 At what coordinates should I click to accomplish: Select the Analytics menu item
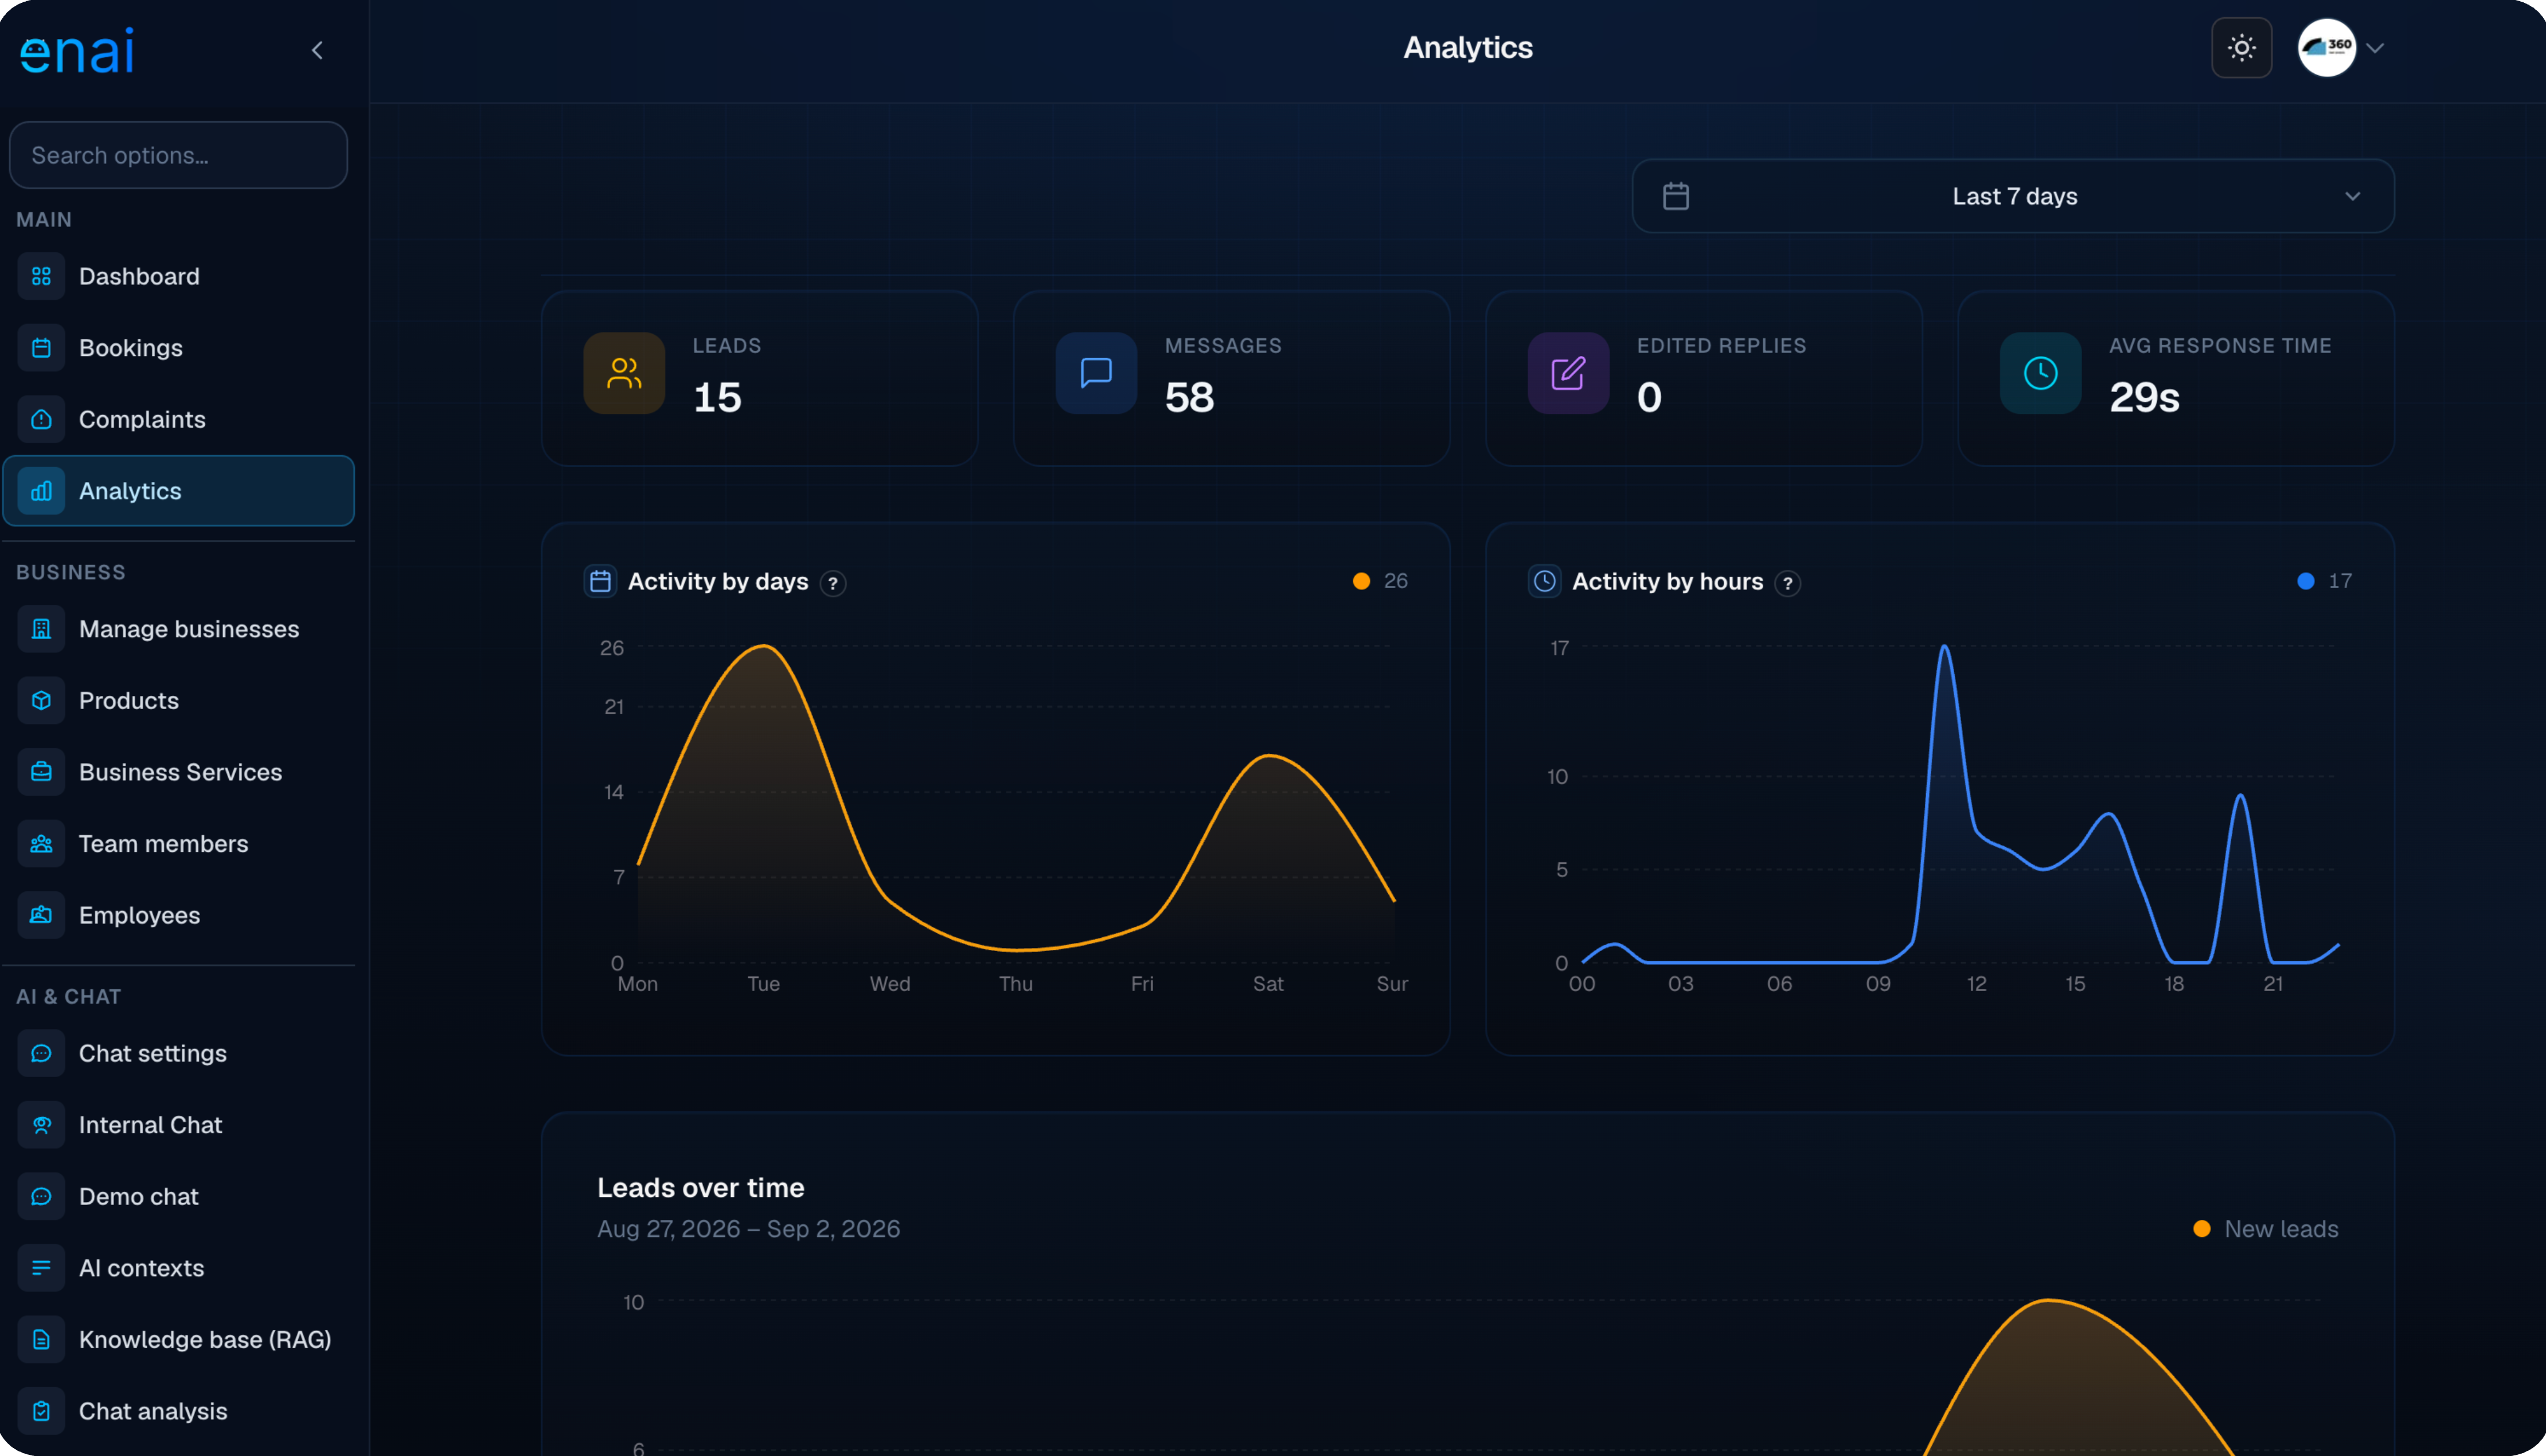click(178, 491)
